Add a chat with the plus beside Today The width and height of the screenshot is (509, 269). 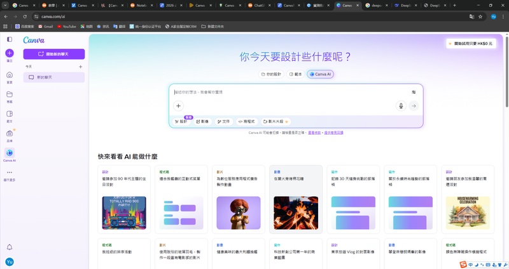[81, 67]
